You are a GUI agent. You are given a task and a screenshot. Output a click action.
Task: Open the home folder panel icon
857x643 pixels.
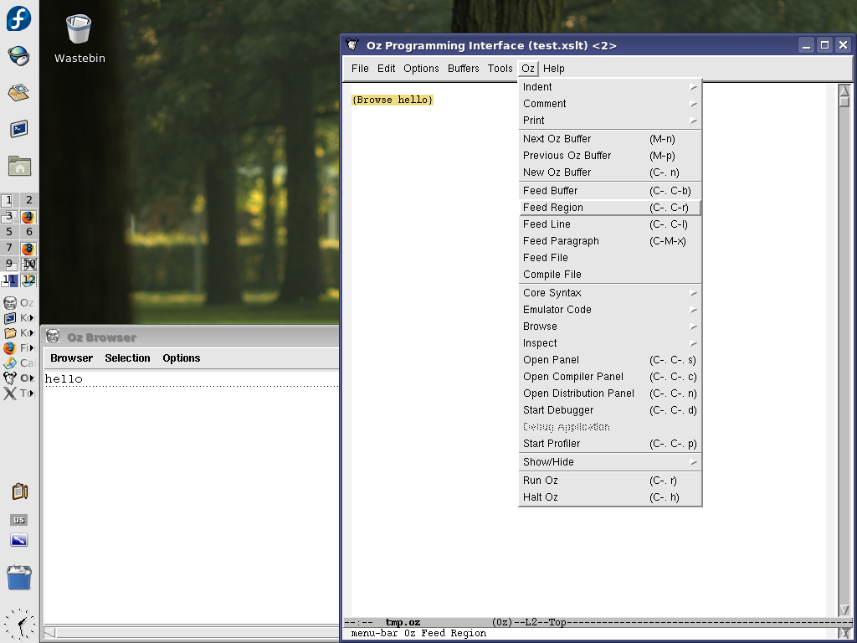click(18, 166)
